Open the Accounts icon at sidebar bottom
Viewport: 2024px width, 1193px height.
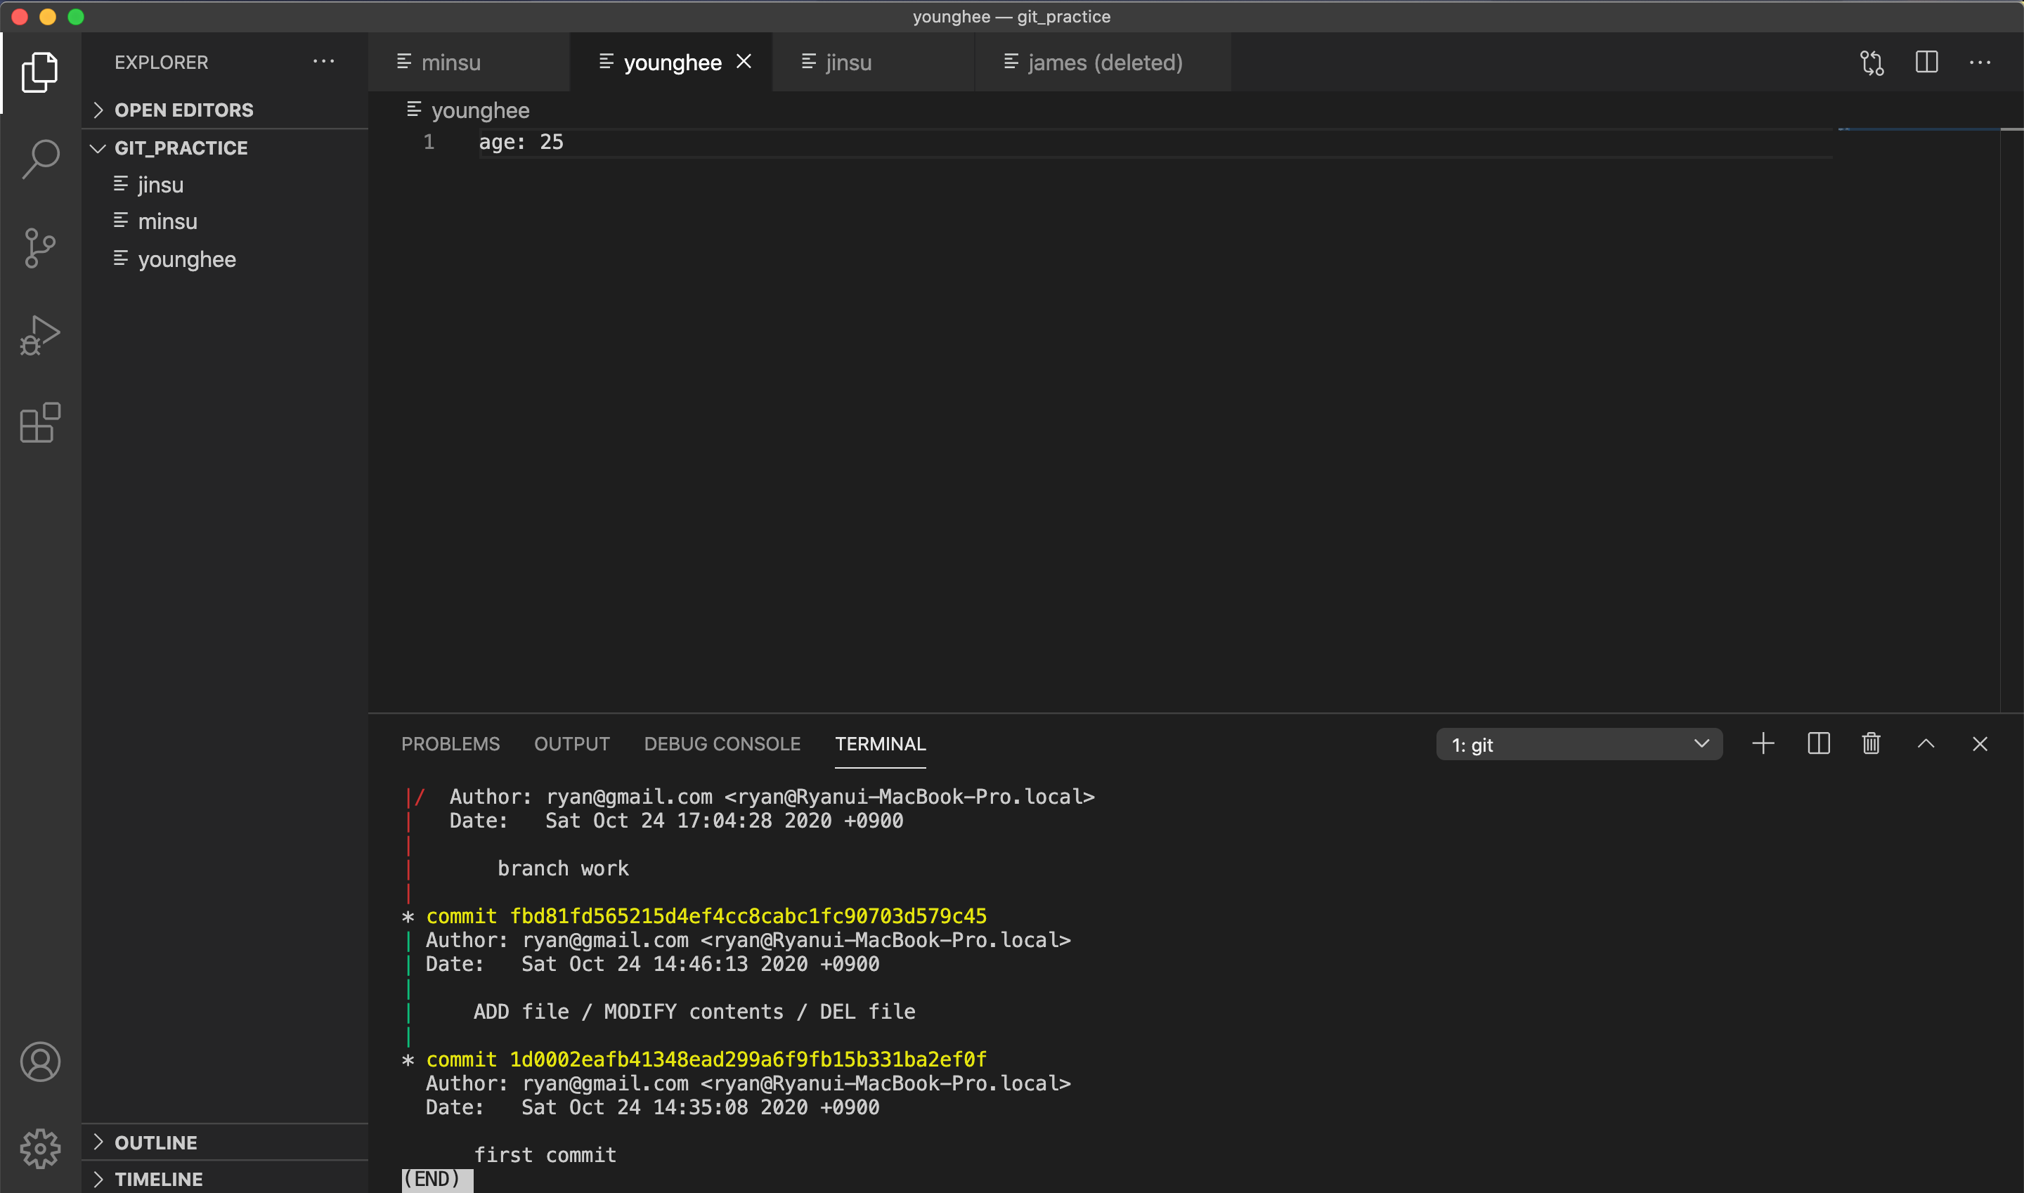coord(39,1061)
